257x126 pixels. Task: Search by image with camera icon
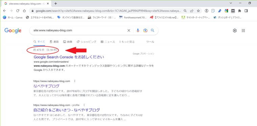click(145, 30)
